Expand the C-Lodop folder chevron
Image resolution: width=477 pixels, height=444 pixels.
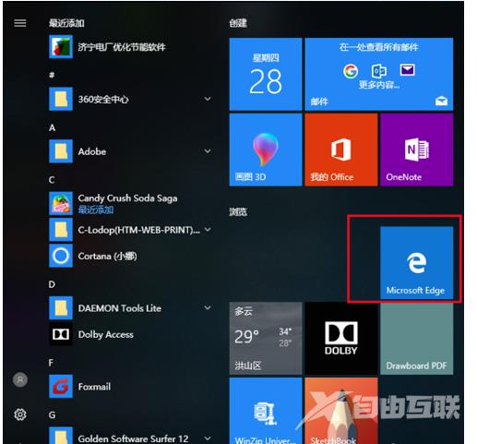(208, 230)
